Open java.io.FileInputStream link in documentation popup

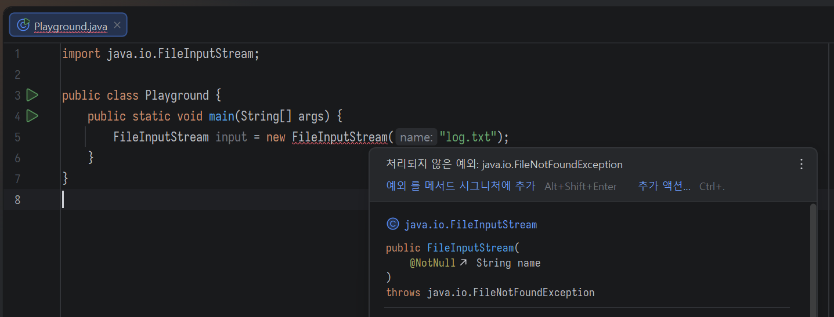(471, 224)
